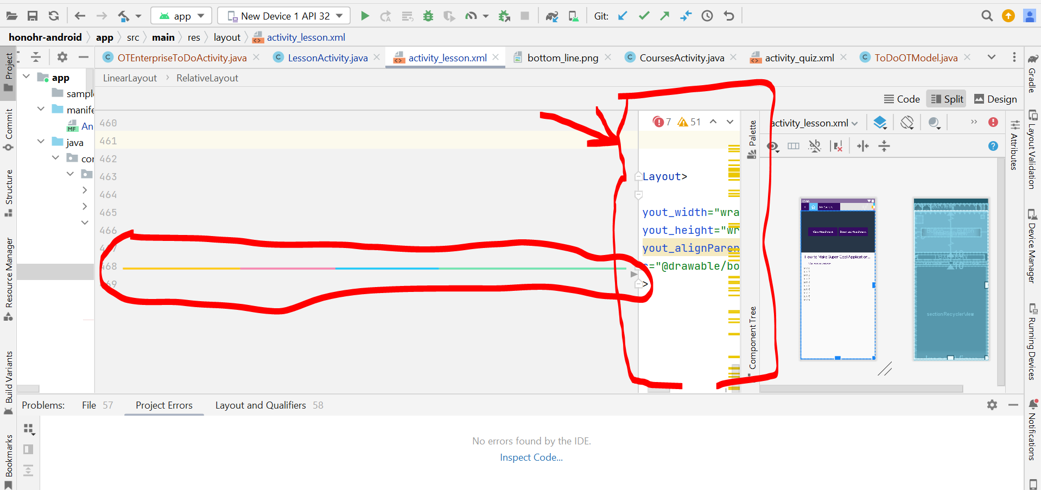Click the Git commit checkmark icon
The image size is (1041, 490).
(x=644, y=16)
